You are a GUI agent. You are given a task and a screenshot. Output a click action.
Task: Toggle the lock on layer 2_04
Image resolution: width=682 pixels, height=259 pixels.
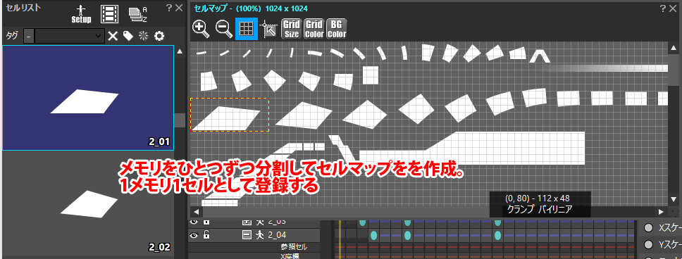click(206, 235)
